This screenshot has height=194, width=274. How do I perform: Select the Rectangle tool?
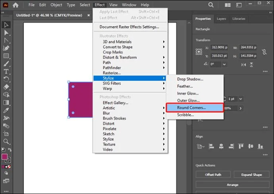pos(6,56)
